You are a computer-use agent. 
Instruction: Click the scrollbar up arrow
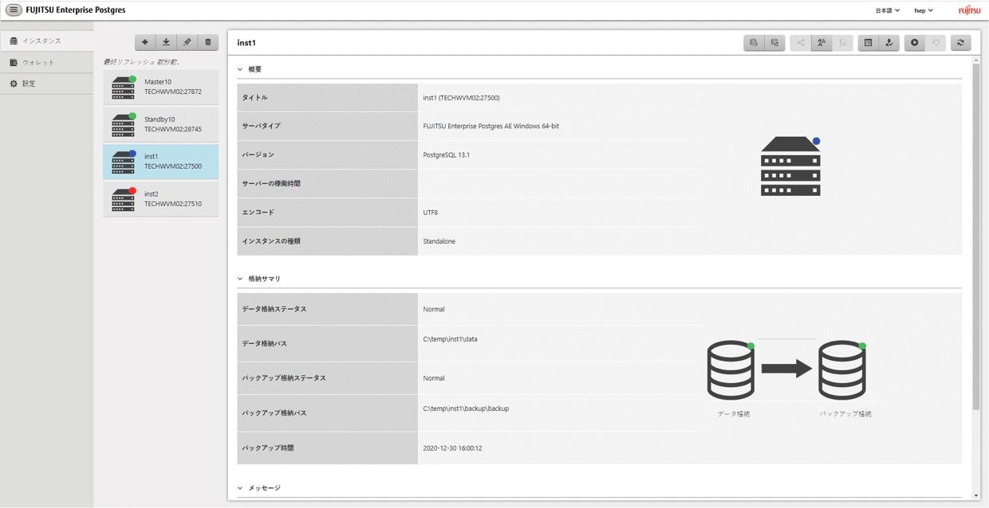[976, 60]
